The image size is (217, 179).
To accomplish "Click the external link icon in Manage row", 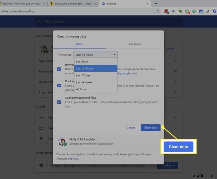I will [x=176, y=71].
